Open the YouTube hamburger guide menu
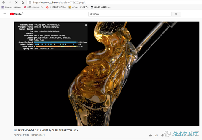This screenshot has height=140, width=202. (x=5, y=14)
